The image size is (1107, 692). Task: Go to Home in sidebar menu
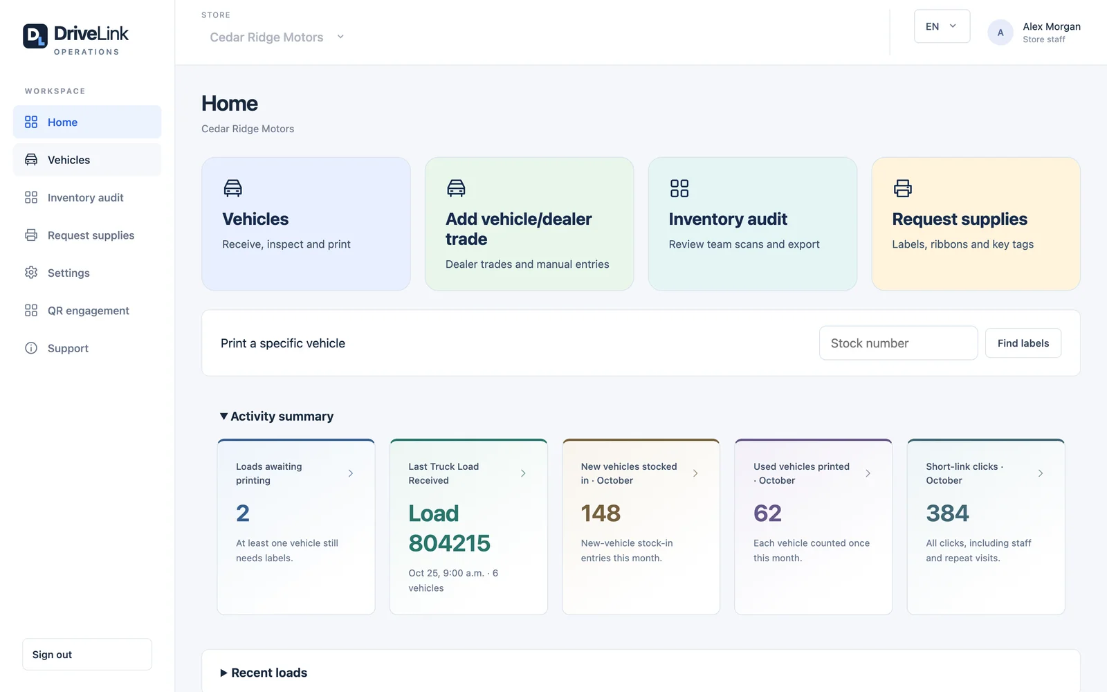[x=87, y=122]
